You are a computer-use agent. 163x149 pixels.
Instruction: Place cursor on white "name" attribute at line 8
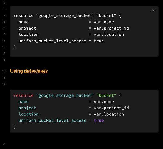tap(24, 22)
